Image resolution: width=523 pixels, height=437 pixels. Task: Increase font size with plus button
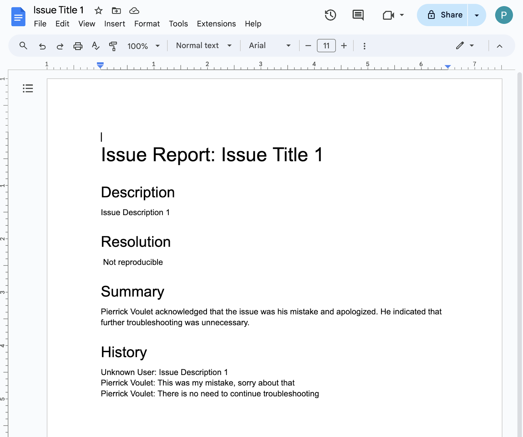click(x=344, y=46)
